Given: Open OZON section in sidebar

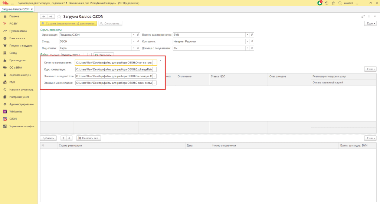Looking at the screenshot, I should click(13, 119).
